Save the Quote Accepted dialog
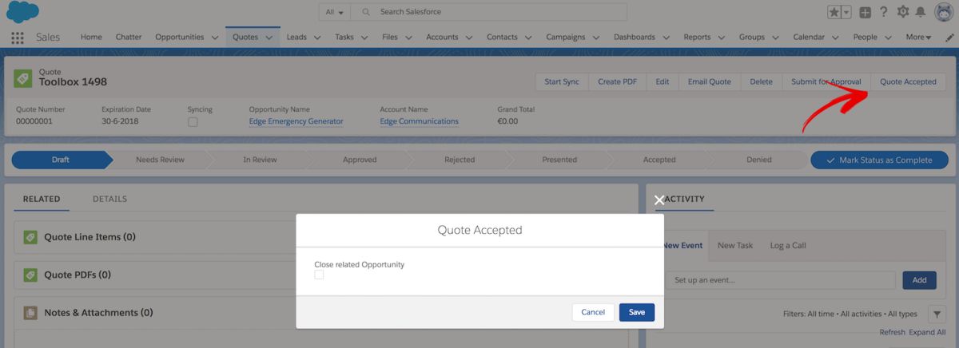 [637, 312]
